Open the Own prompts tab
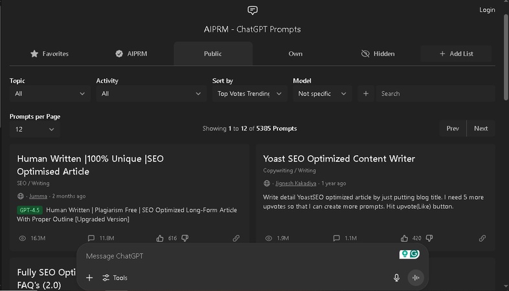 tap(295, 54)
